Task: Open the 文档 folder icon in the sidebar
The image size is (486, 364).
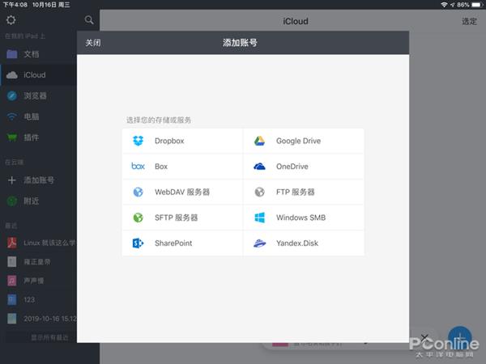Action: [x=12, y=54]
